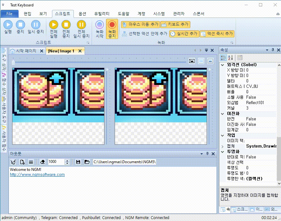Click the capture image icon above the preview
Screen dimensions: 281x221
192,61
